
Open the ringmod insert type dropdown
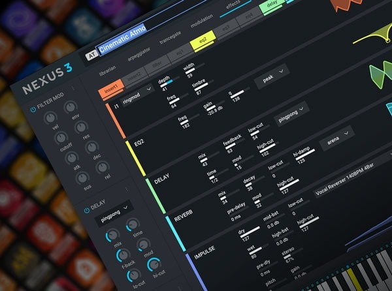pos(137,95)
